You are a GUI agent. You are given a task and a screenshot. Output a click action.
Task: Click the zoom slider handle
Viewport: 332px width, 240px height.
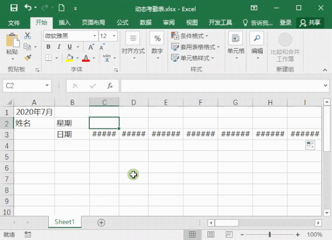point(270,234)
